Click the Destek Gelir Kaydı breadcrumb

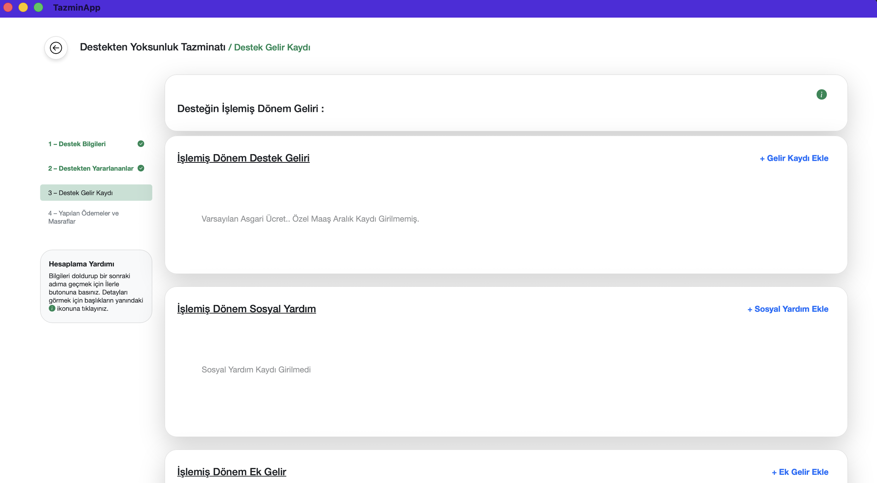(272, 47)
